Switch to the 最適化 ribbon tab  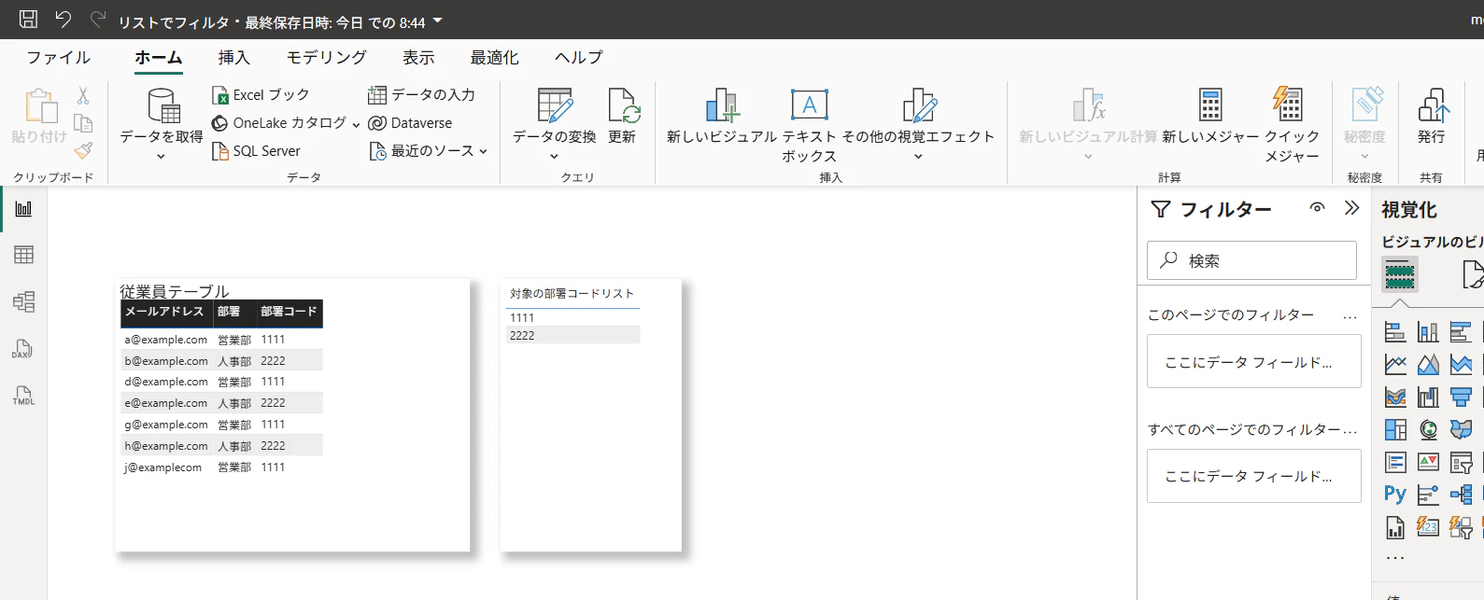(x=494, y=58)
